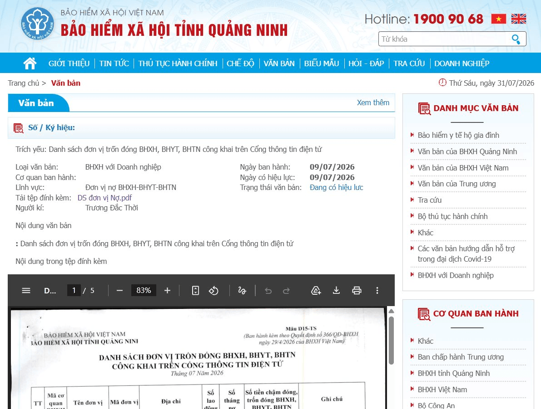Click Đang có hiệu lực status link
This screenshot has width=541, height=409.
[337, 187]
